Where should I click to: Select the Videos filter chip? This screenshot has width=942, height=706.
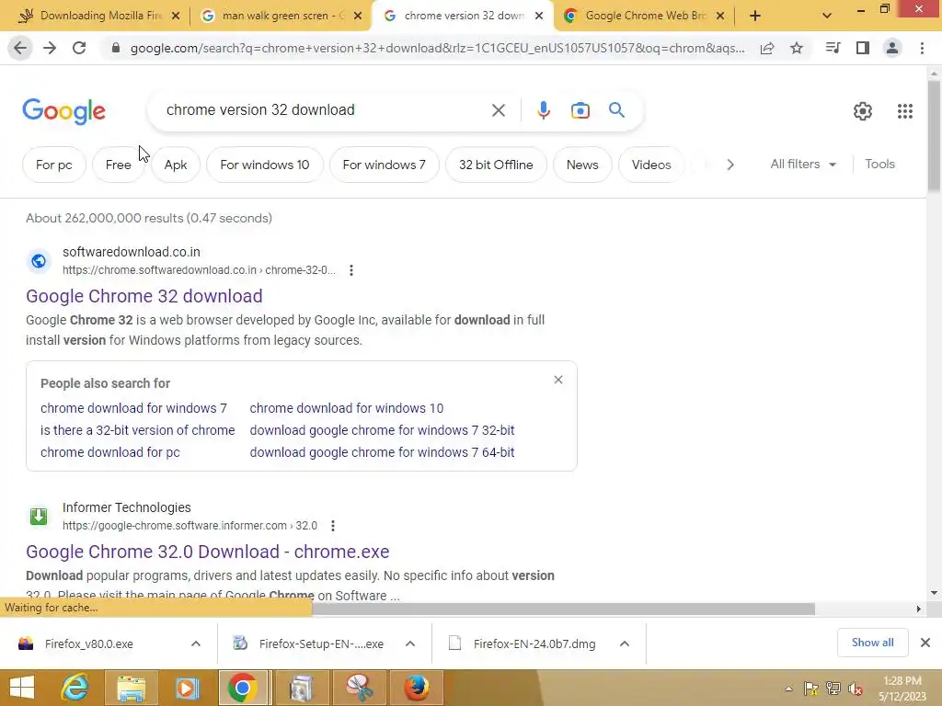click(x=651, y=165)
